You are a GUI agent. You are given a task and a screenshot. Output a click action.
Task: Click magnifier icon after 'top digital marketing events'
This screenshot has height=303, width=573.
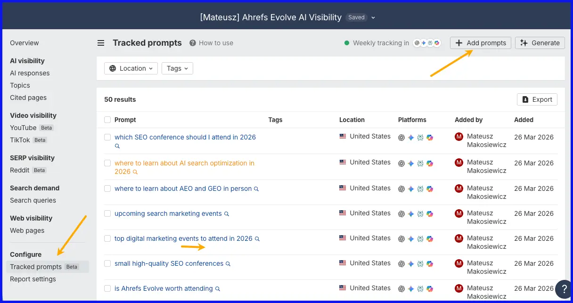click(x=257, y=239)
